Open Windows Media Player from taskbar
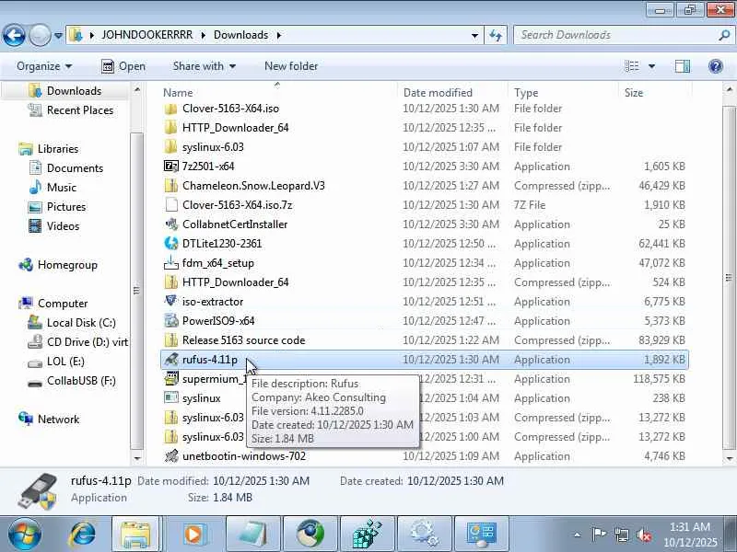The height and width of the screenshot is (552, 737). tap(193, 535)
